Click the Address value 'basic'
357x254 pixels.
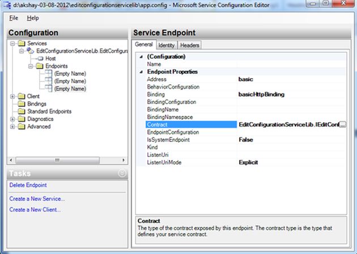(x=246, y=79)
